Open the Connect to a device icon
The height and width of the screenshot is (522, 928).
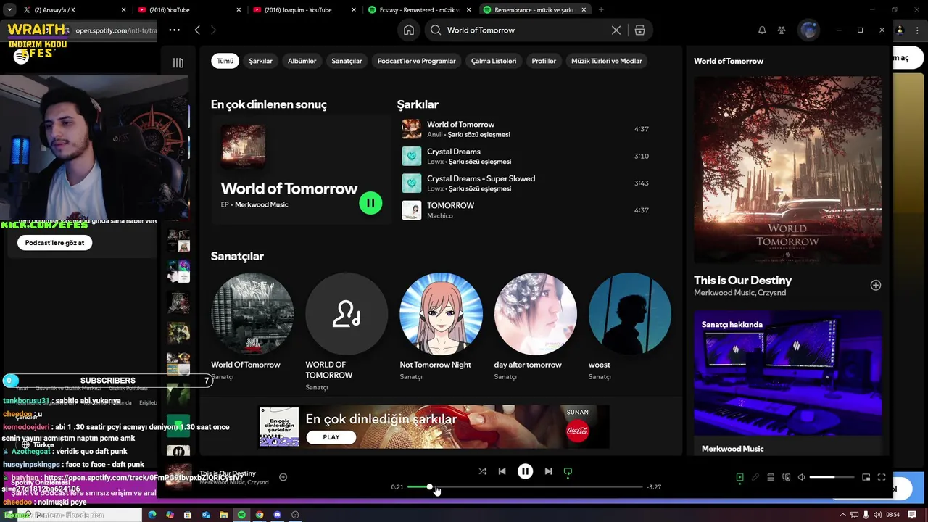click(x=787, y=477)
